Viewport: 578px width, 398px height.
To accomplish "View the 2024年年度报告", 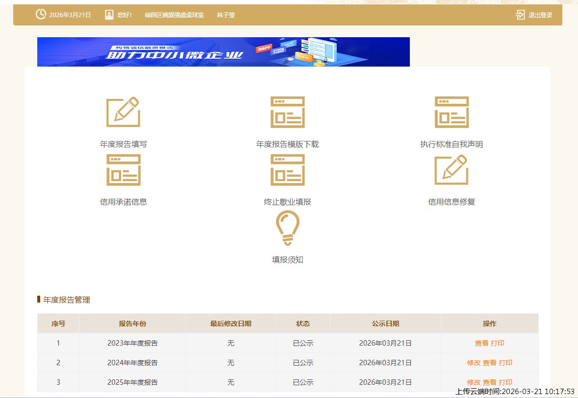I will (489, 363).
